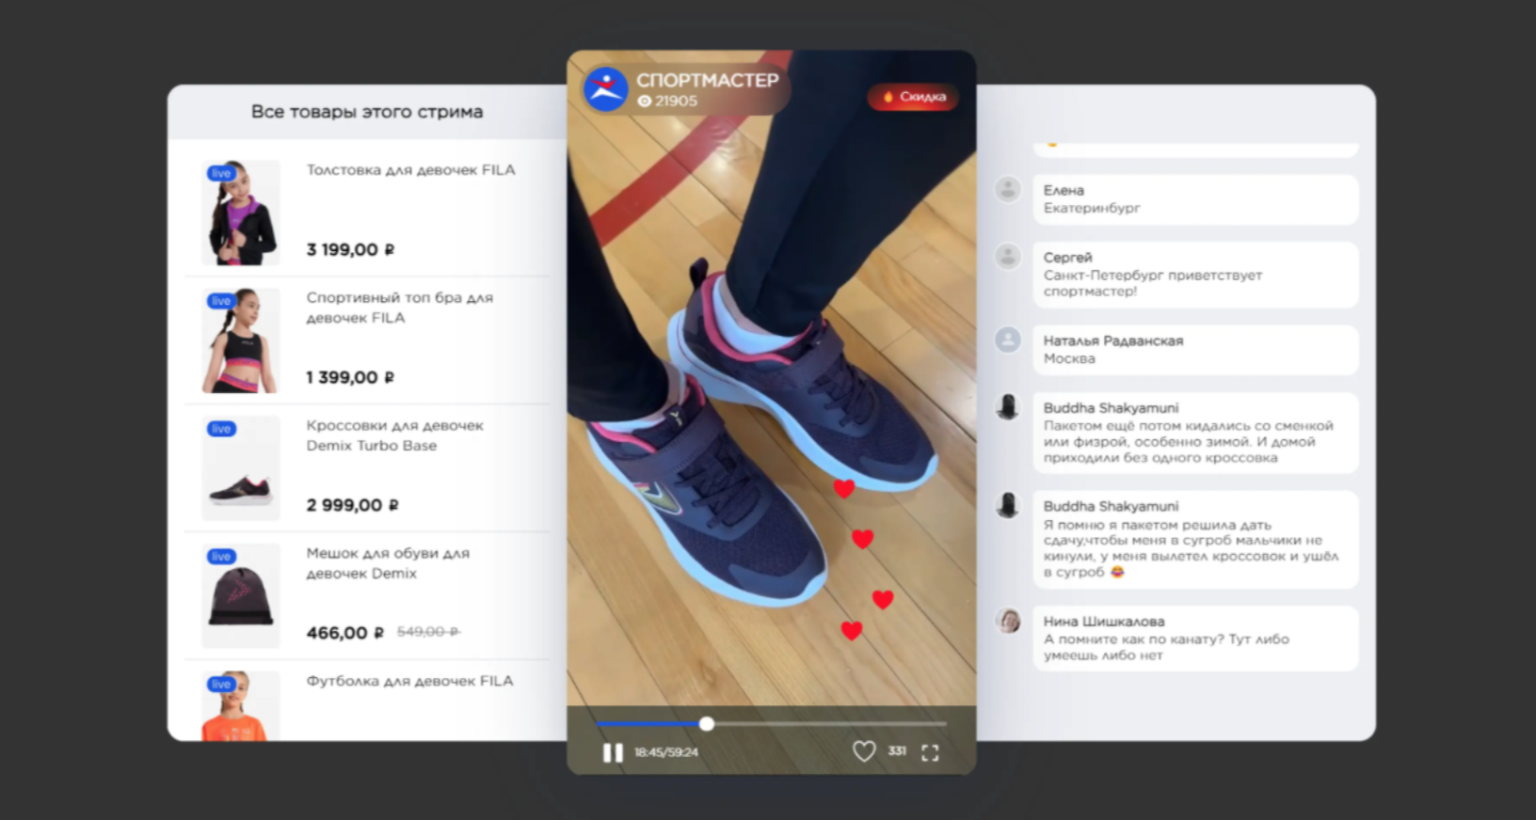Open Футболка для девочек FILA thumbnail

(x=241, y=705)
